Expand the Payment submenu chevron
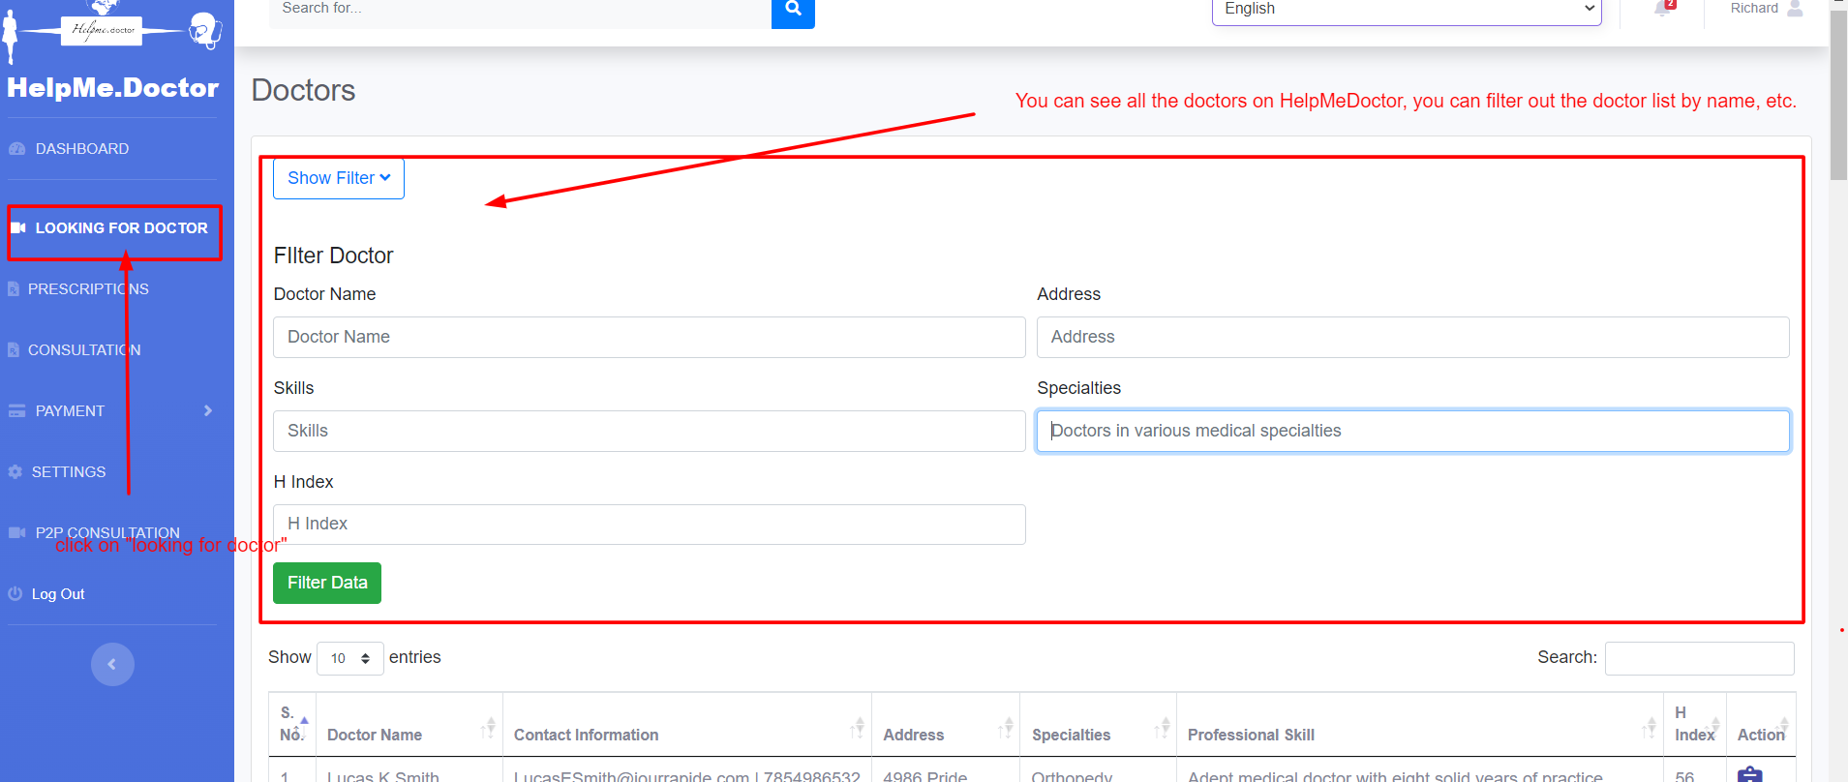 (207, 411)
